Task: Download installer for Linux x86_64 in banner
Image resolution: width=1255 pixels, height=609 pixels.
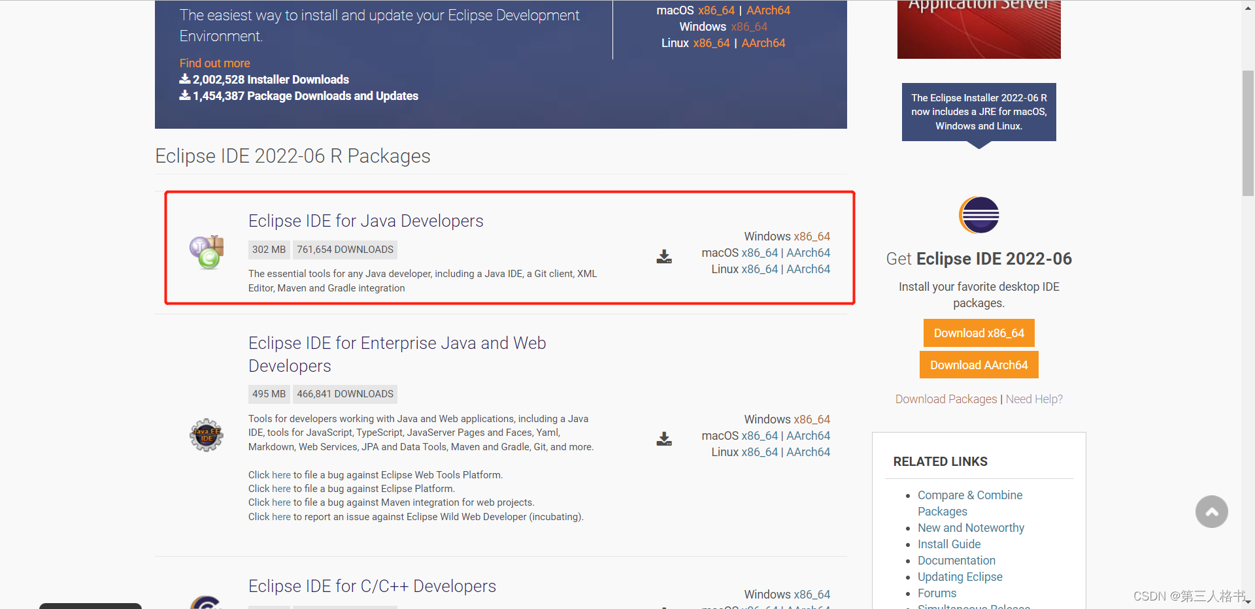Action: (x=712, y=43)
